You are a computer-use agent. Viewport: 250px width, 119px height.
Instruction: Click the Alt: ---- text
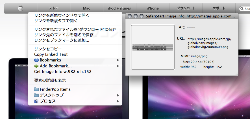point(187,27)
